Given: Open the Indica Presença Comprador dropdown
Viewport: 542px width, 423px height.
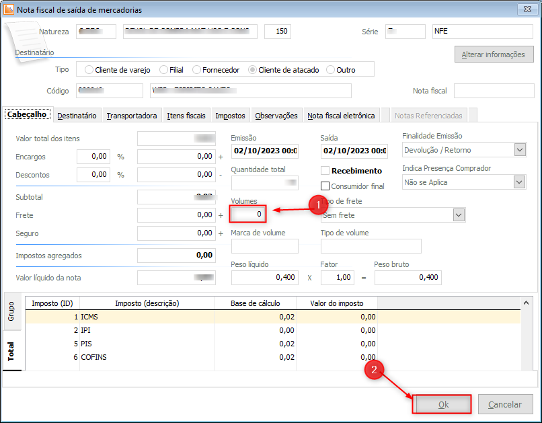Looking at the screenshot, I should [519, 182].
